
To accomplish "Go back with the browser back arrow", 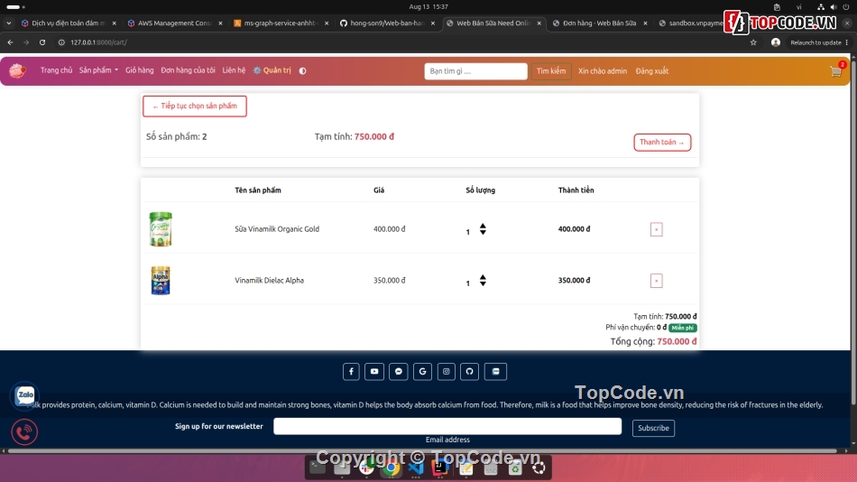I will [x=11, y=42].
